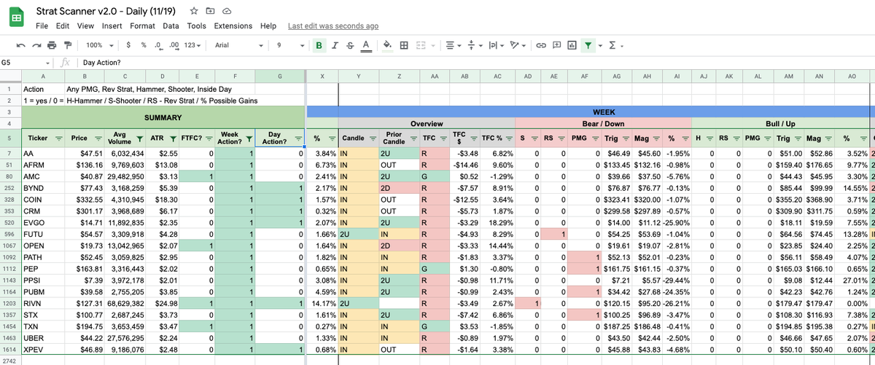875x365 pixels.
Task: Move document with folder icon
Action: tap(210, 11)
